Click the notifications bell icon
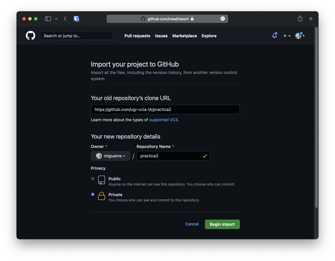335x261 pixels. (x=275, y=36)
